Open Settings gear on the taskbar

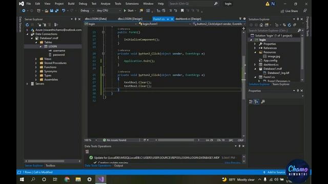[x=89, y=179]
